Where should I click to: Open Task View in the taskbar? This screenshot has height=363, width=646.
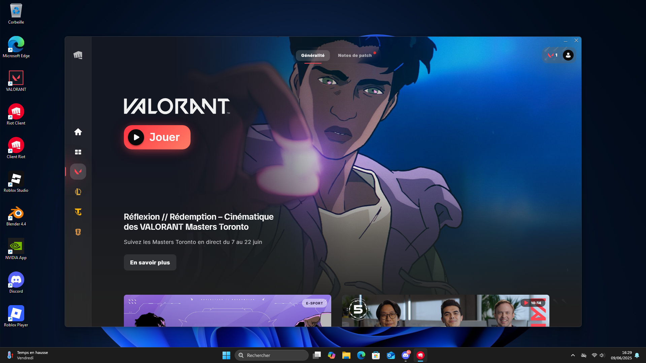tap(317, 355)
